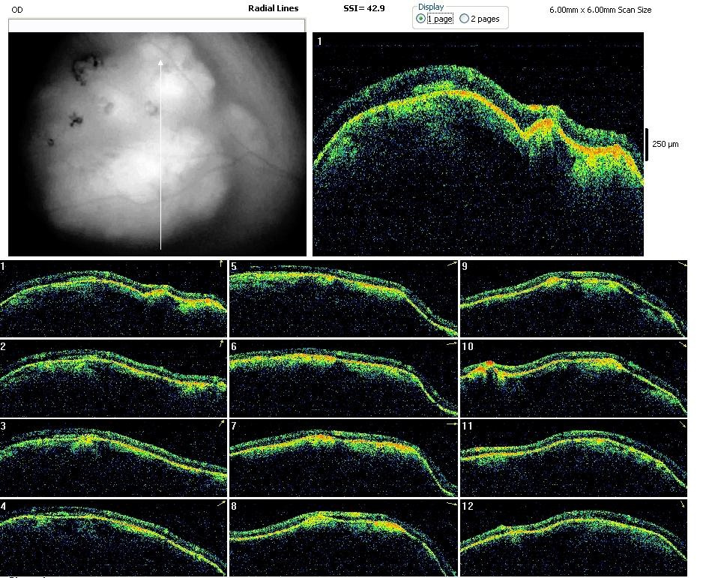The image size is (706, 578).
Task: Open radial scan thumbnail 1
Action: click(113, 298)
